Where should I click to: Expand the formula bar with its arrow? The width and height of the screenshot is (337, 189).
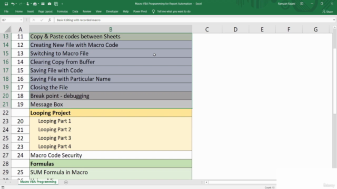click(334, 20)
